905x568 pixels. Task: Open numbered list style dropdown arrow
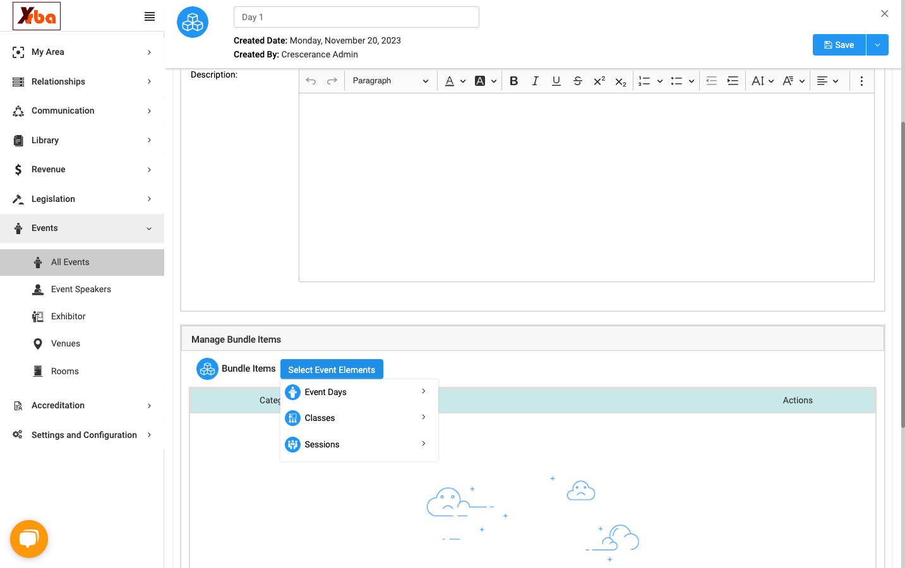[659, 81]
